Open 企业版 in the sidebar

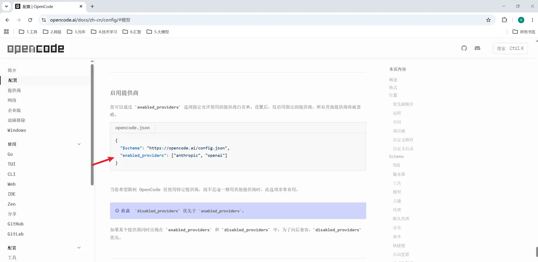14,110
